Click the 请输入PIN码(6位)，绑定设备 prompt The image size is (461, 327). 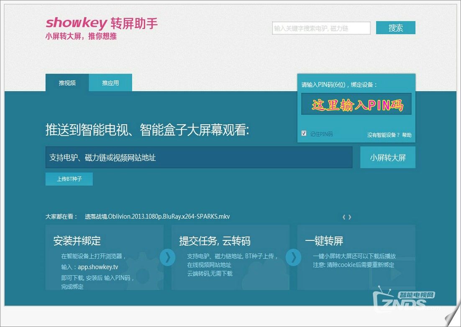[339, 84]
